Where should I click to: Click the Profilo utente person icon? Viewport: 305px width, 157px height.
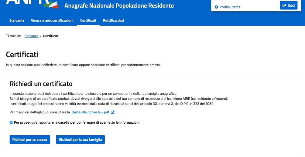pos(216,7)
